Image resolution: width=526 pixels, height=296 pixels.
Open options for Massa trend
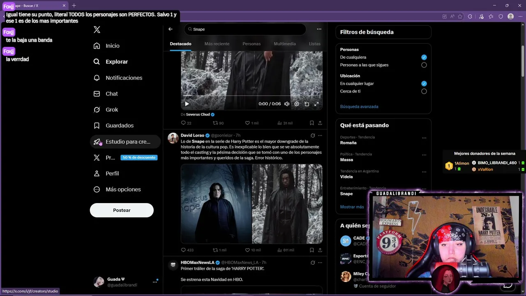tap(424, 155)
